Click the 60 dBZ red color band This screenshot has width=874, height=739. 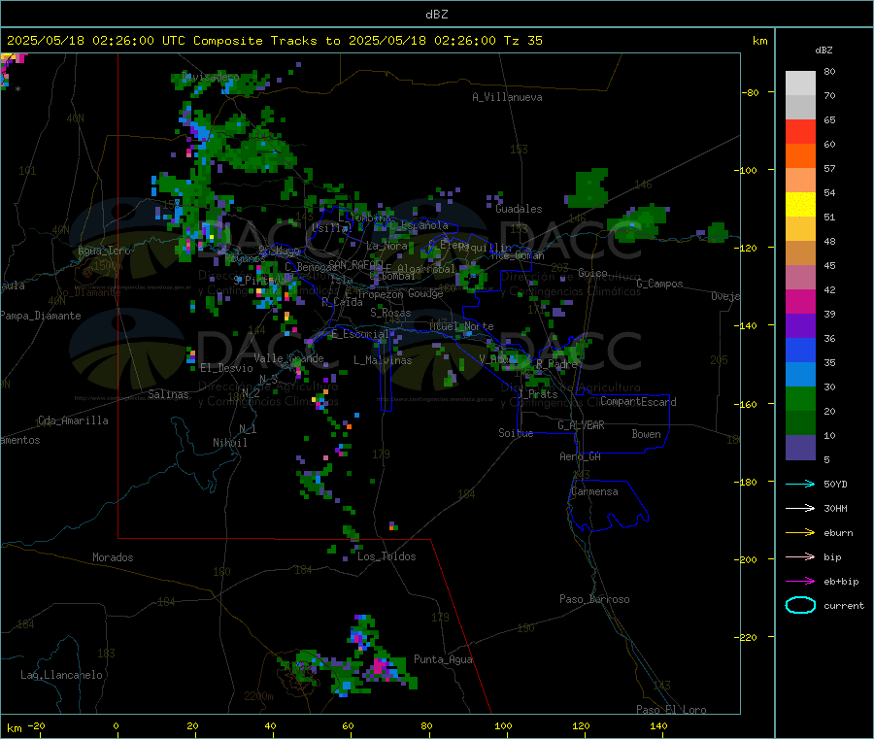click(x=800, y=131)
